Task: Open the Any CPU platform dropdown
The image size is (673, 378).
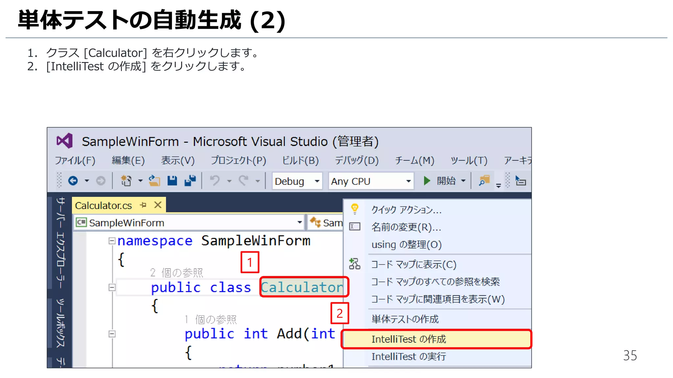Action: pos(371,181)
